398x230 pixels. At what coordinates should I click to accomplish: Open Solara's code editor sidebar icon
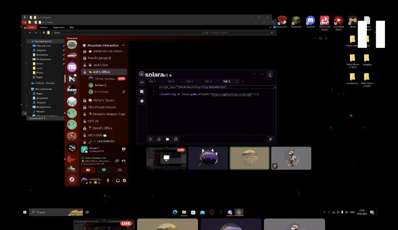[142, 83]
